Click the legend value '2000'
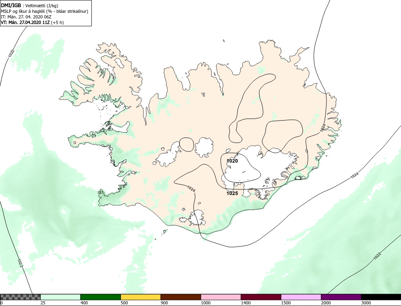This screenshot has width=401, height=306. [326, 303]
